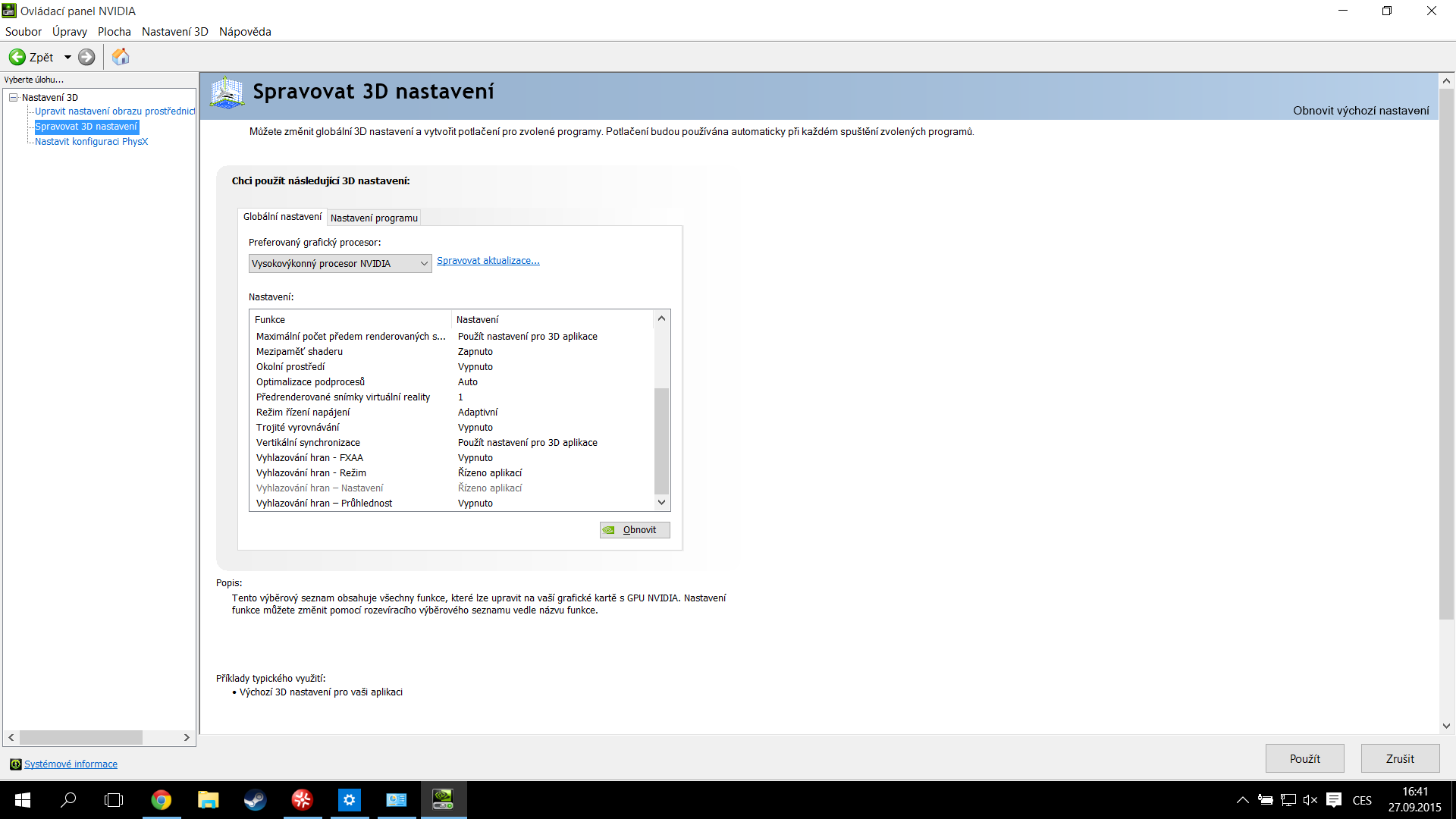Select the Režim řízení napájení setting row
The height and width of the screenshot is (819, 1456).
click(303, 413)
